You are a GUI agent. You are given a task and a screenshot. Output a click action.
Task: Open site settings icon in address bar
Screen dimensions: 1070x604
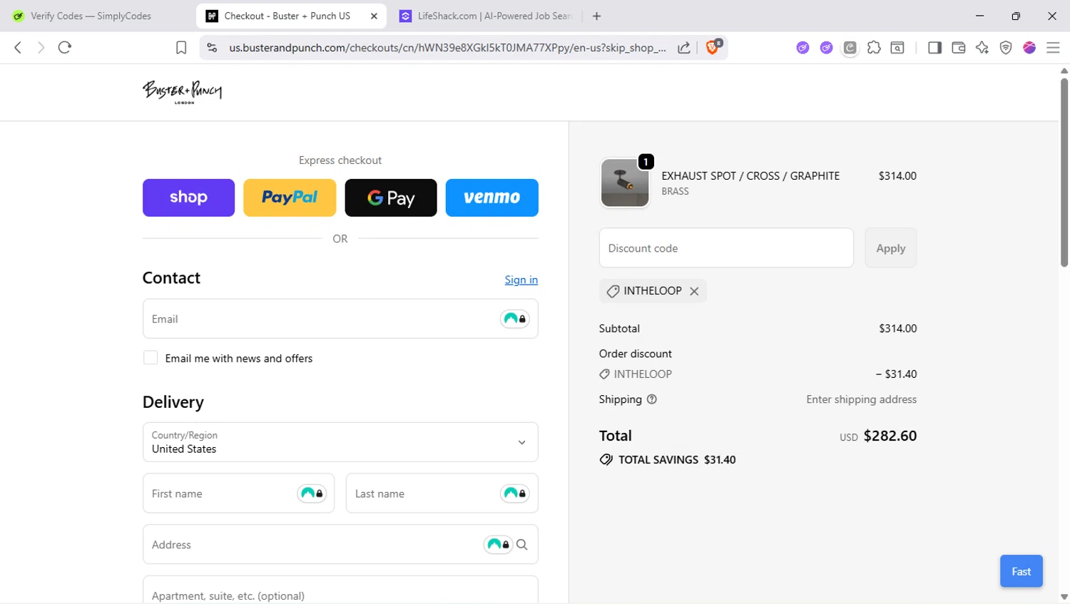click(x=212, y=48)
